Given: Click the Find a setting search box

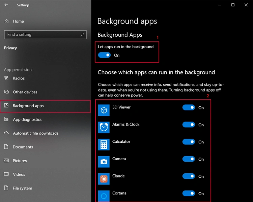Looking at the screenshot, I should (x=45, y=34).
